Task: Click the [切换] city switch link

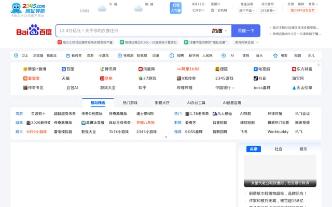Action: pos(85,11)
